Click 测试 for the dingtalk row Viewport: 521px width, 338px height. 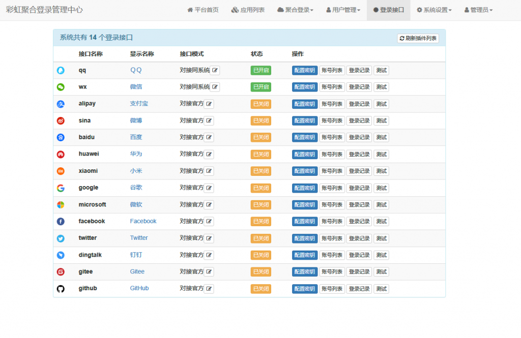click(382, 255)
